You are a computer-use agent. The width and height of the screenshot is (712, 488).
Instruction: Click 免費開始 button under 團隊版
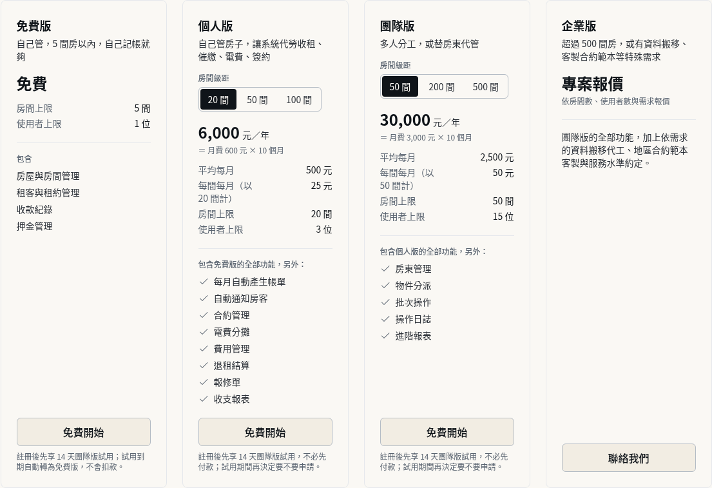tap(447, 432)
